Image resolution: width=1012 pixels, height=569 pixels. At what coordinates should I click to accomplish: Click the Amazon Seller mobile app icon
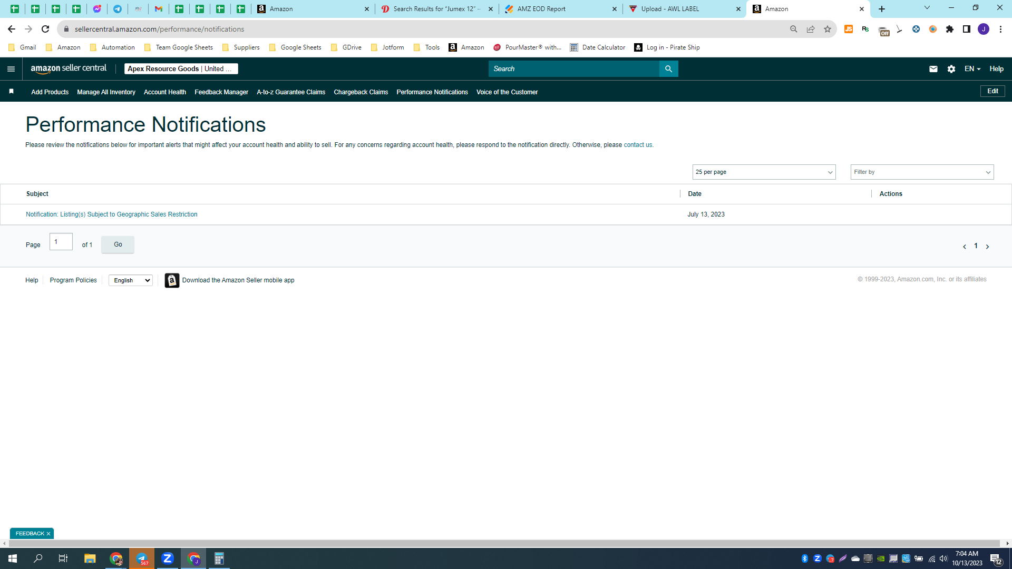(x=172, y=280)
